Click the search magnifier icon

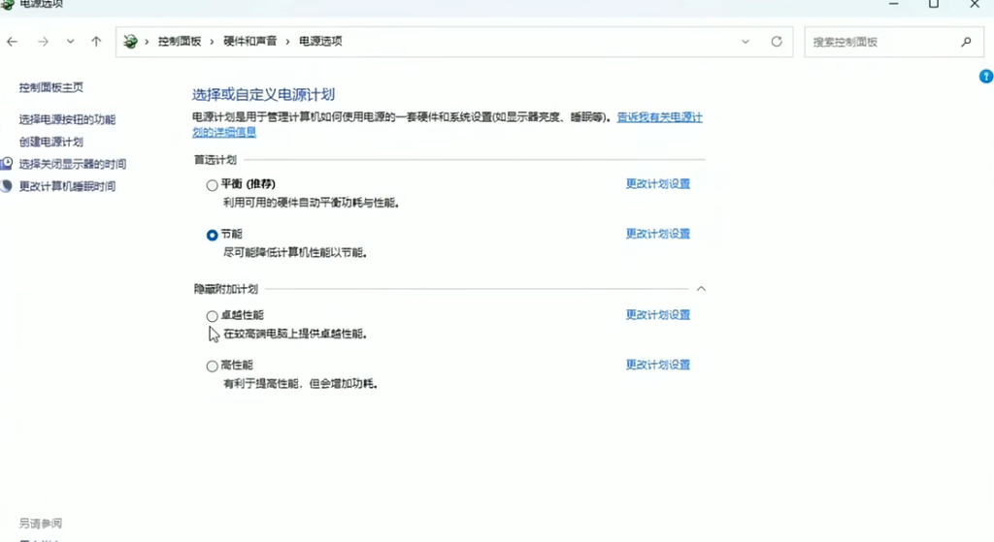point(966,42)
